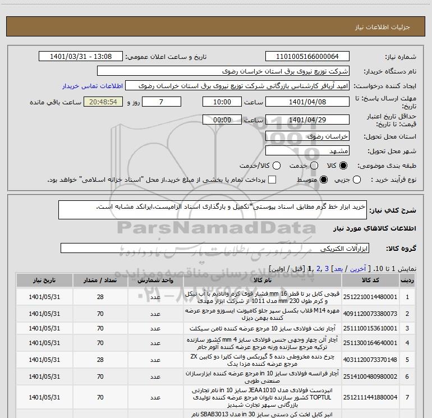Click the request creator name field
432x418 pixels.
pyautogui.click(x=237, y=85)
